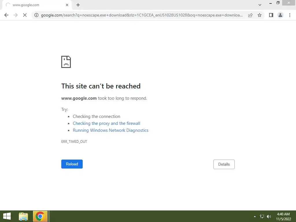Reload the page with the blue button
Viewport: 296px width, 222px height.
coord(72,164)
